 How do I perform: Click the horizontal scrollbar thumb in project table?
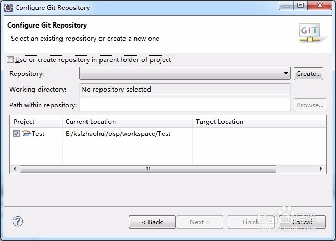148,169
